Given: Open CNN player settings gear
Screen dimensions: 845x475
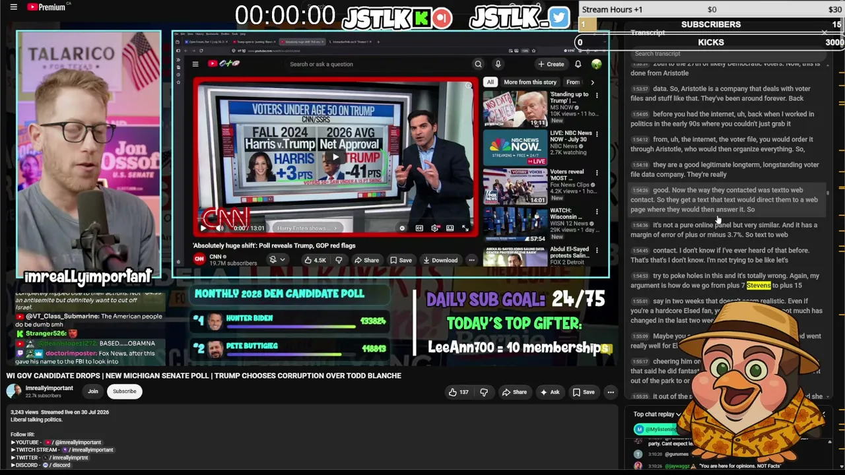Looking at the screenshot, I should click(434, 228).
